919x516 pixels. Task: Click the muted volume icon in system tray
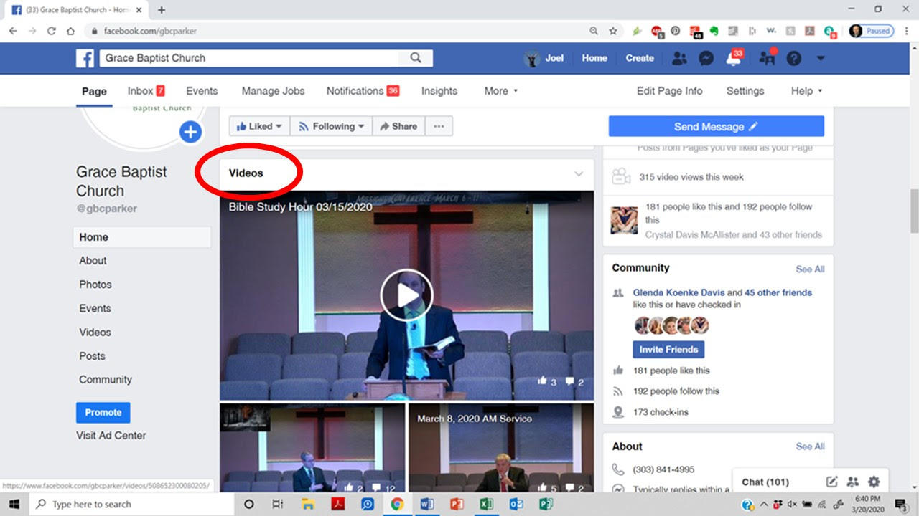pyautogui.click(x=792, y=504)
